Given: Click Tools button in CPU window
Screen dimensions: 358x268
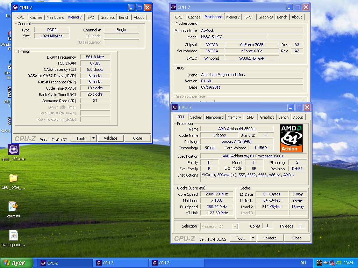Looking at the screenshot, I should (240, 238).
